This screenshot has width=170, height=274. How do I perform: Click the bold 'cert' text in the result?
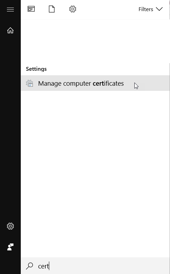click(x=98, y=83)
